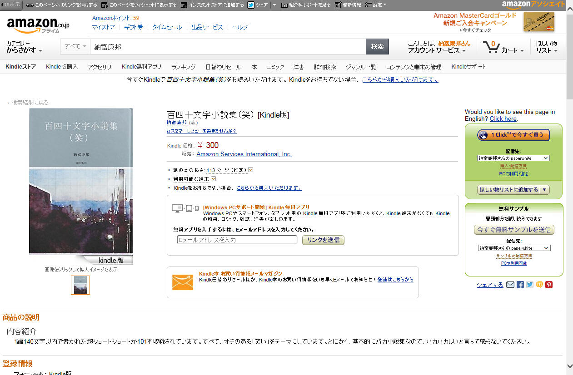This screenshot has width=573, height=375.
Task: Open the ランキング rankings tab
Action: pos(184,67)
